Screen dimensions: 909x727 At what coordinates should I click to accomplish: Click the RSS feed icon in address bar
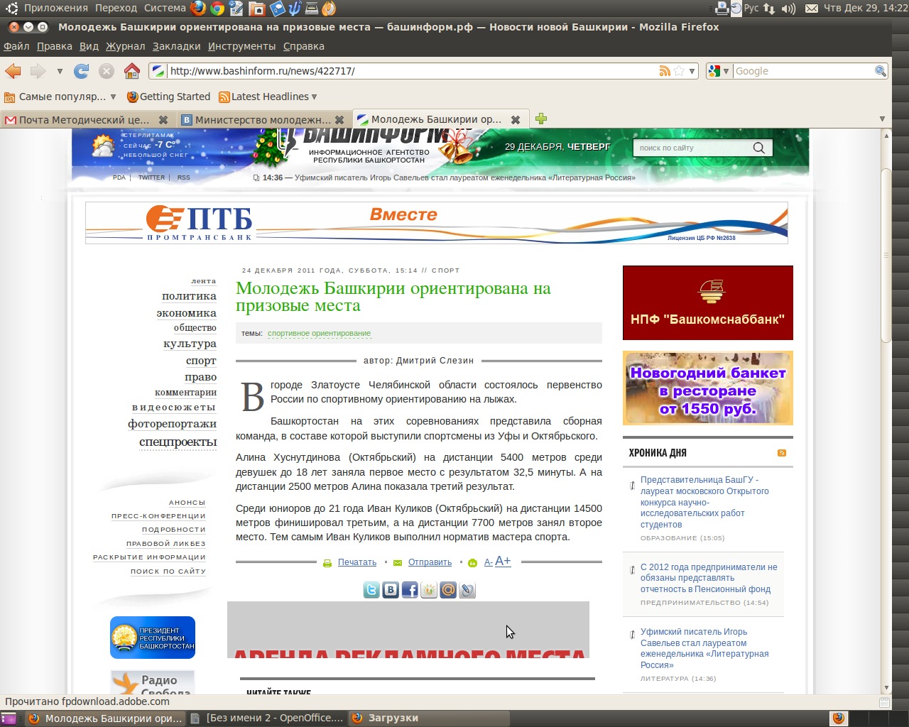pos(665,71)
